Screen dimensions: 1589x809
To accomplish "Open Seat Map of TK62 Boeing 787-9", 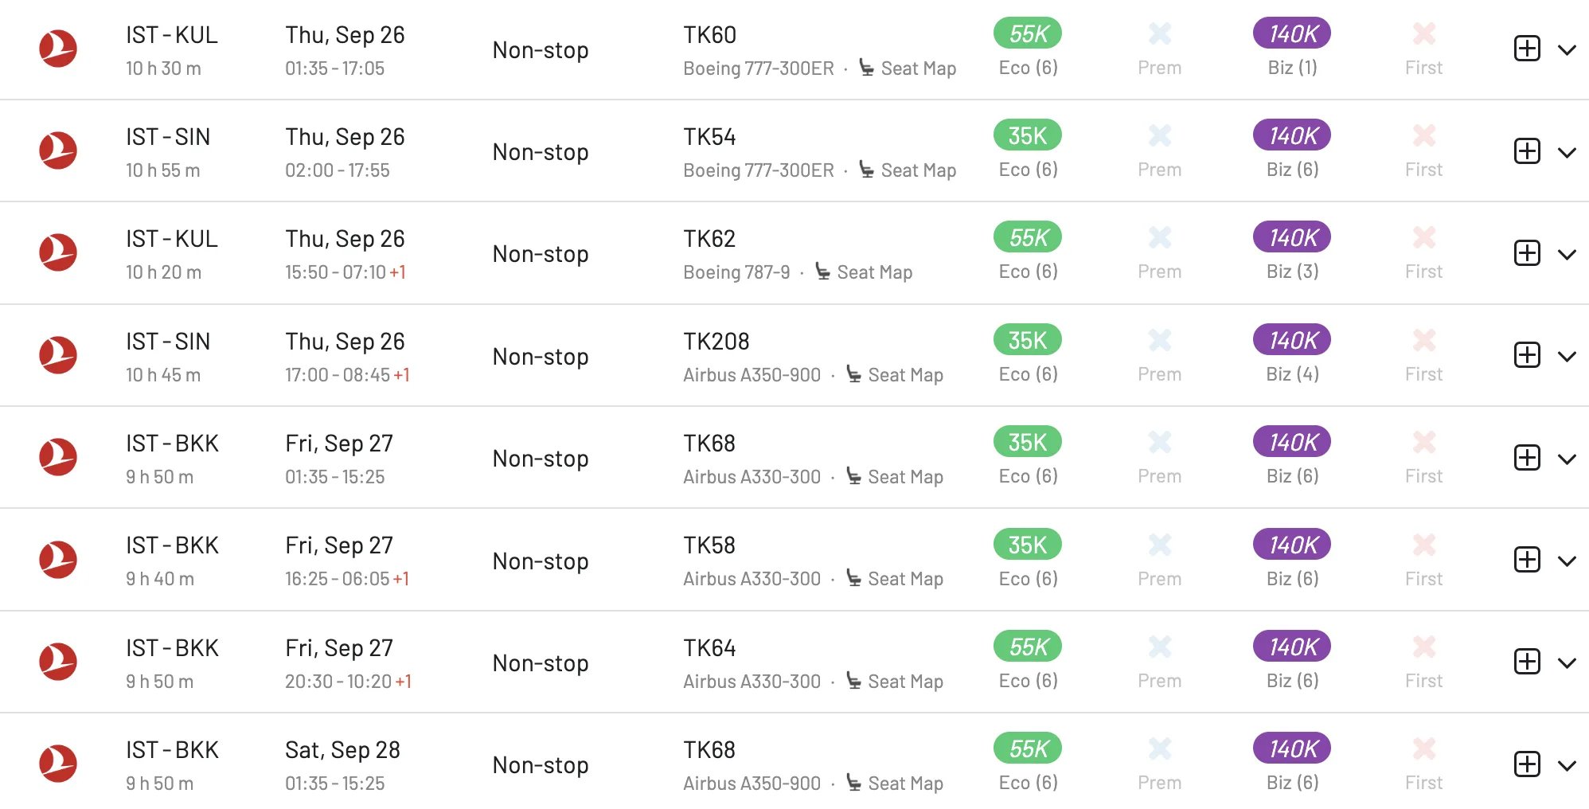I will [864, 272].
